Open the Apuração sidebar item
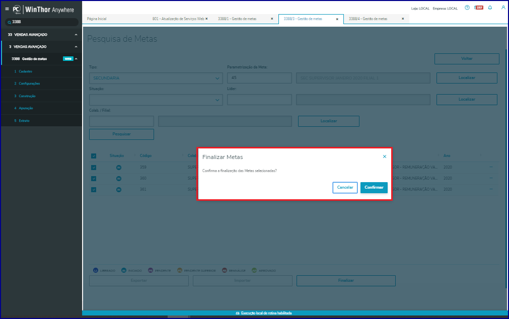Screen dimensions: 509x319 click(41, 108)
